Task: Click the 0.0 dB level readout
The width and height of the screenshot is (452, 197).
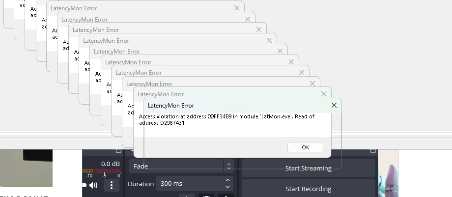Action: pos(111,164)
